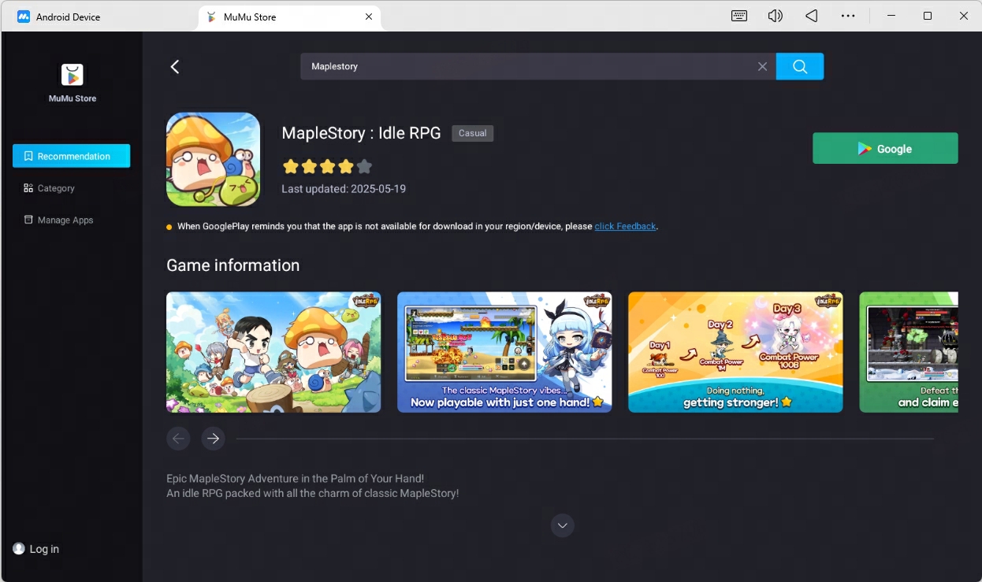Click the speaker volume icon
Screen dimensions: 982x582
(x=775, y=16)
